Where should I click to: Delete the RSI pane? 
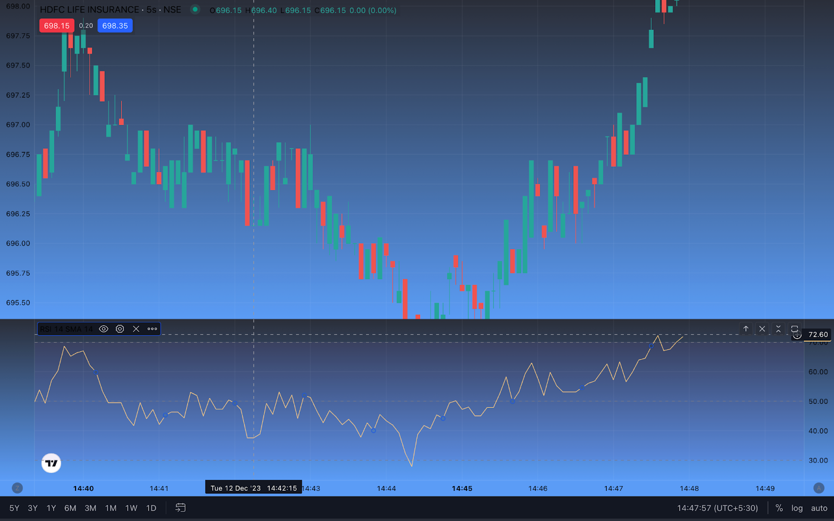click(762, 329)
